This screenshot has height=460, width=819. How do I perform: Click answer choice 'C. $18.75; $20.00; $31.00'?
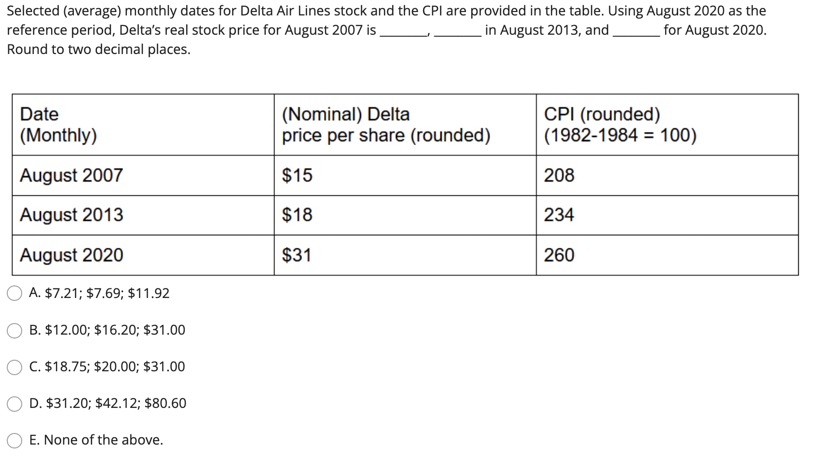(106, 367)
